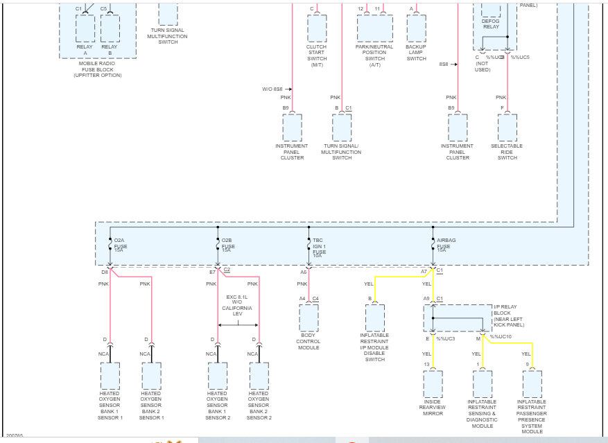Screen dimensions: 608x443
Task: Click the MOBILE RADIO FUSE BLOCK (UPFITTER OPTION) label
Action: [97, 69]
